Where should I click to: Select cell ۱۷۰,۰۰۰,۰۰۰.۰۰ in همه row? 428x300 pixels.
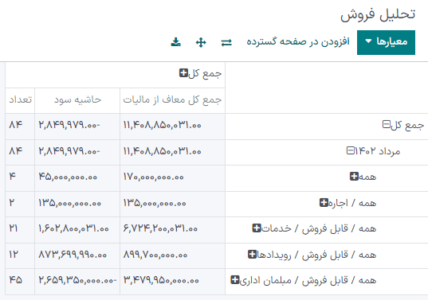tap(172, 177)
